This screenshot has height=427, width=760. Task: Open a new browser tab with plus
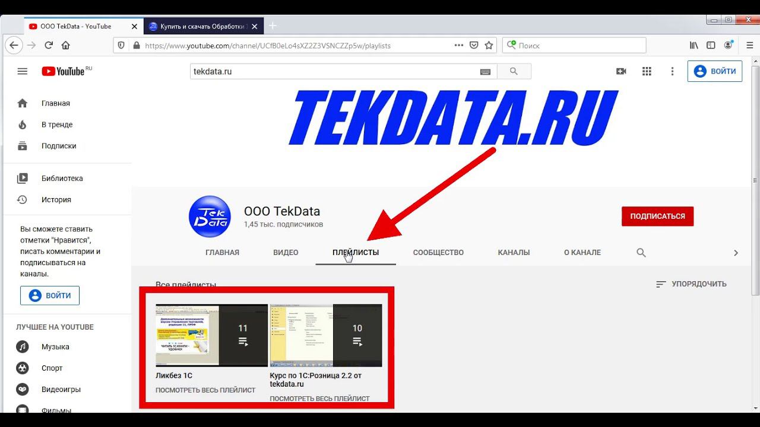(x=273, y=26)
